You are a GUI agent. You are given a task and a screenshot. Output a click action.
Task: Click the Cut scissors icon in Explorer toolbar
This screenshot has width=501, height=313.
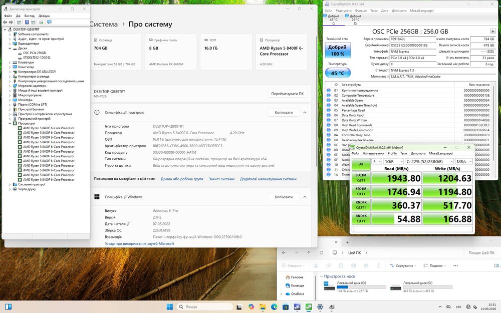[316, 266]
